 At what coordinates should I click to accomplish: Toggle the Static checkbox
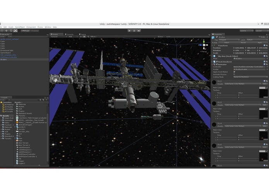tap(260, 37)
